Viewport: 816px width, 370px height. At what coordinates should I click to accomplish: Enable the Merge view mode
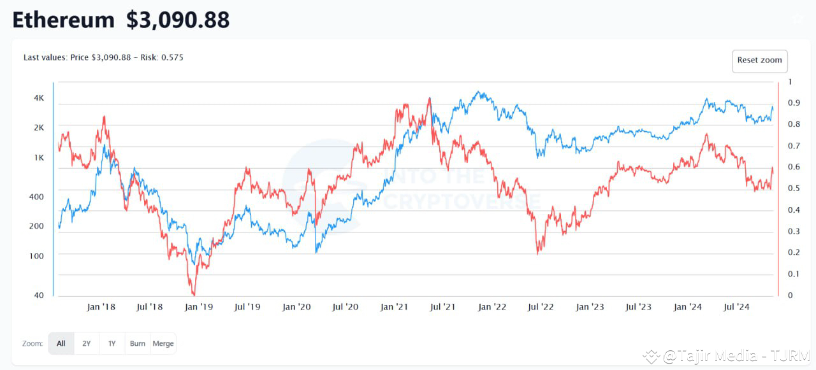pyautogui.click(x=163, y=343)
